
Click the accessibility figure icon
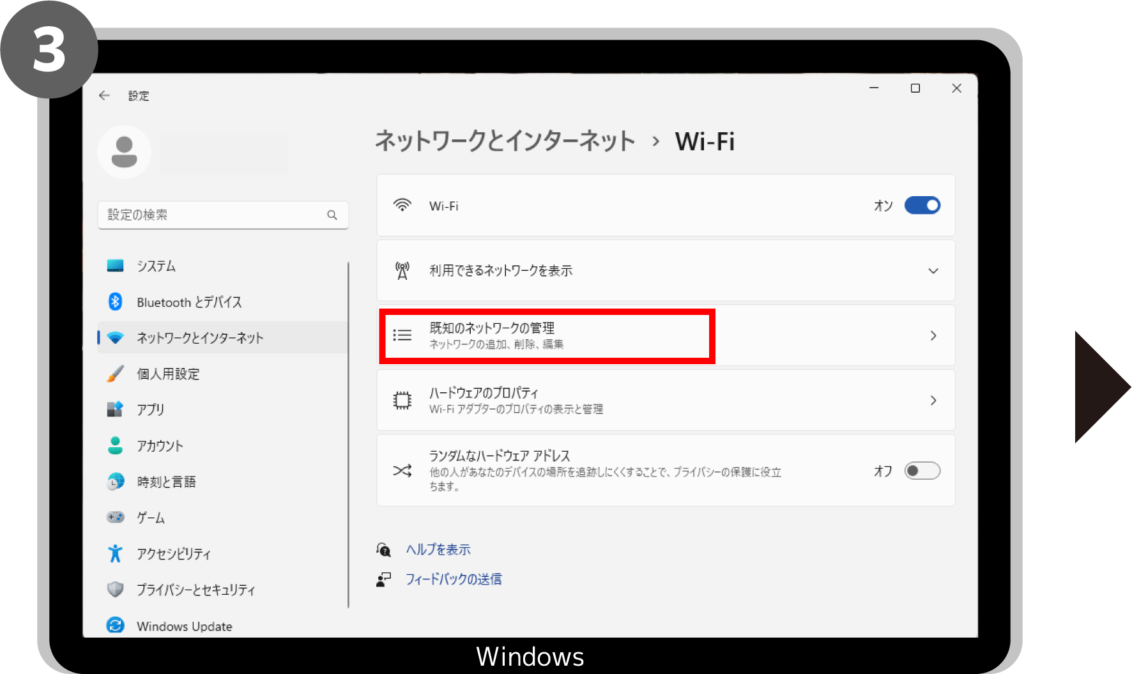(115, 553)
